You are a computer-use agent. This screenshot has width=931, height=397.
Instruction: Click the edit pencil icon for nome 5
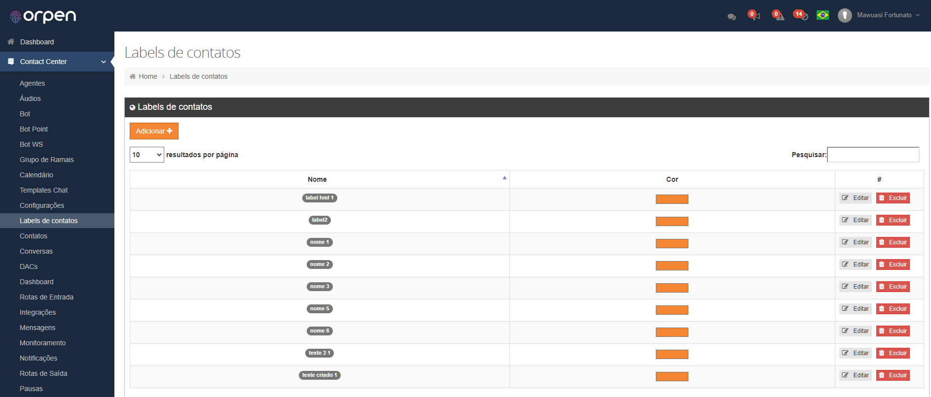coord(845,309)
